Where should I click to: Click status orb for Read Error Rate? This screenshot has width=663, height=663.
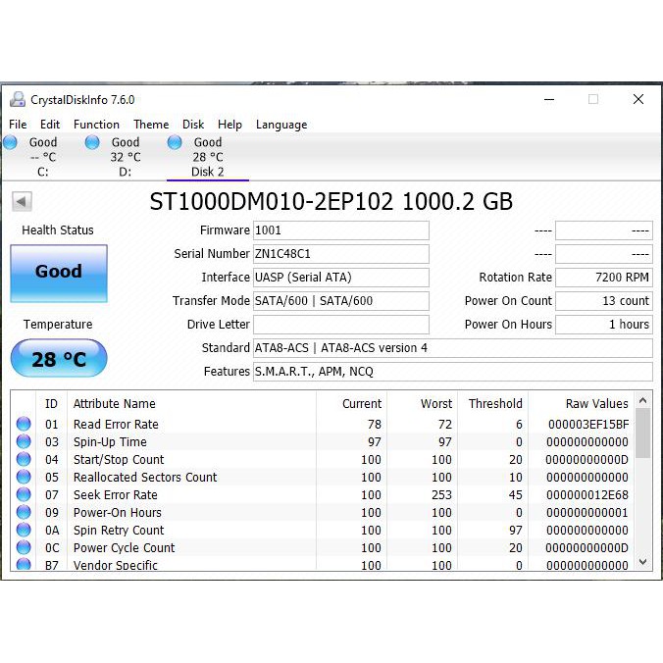(24, 424)
